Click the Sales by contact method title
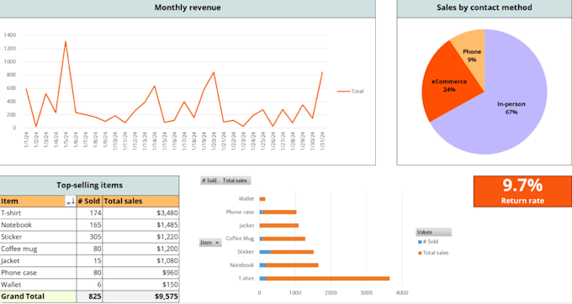The height and width of the screenshot is (304, 572). (484, 8)
